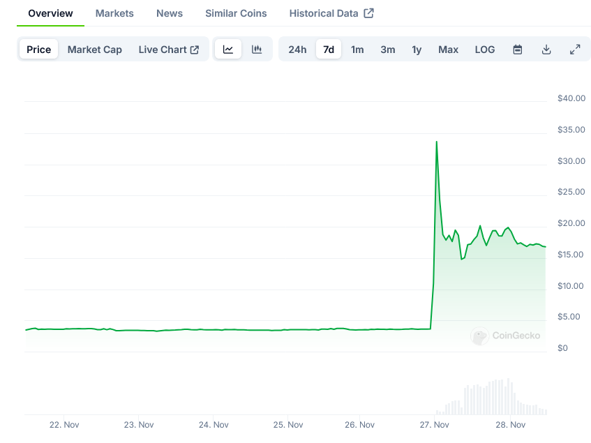Click the $20.00 axis label

[x=571, y=223]
